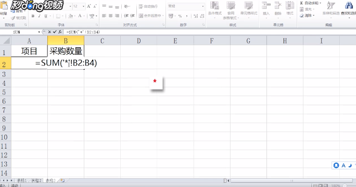The image size is (356, 187).
Task: Open the font color dropdown arrow
Action: pyautogui.click(x=84, y=16)
